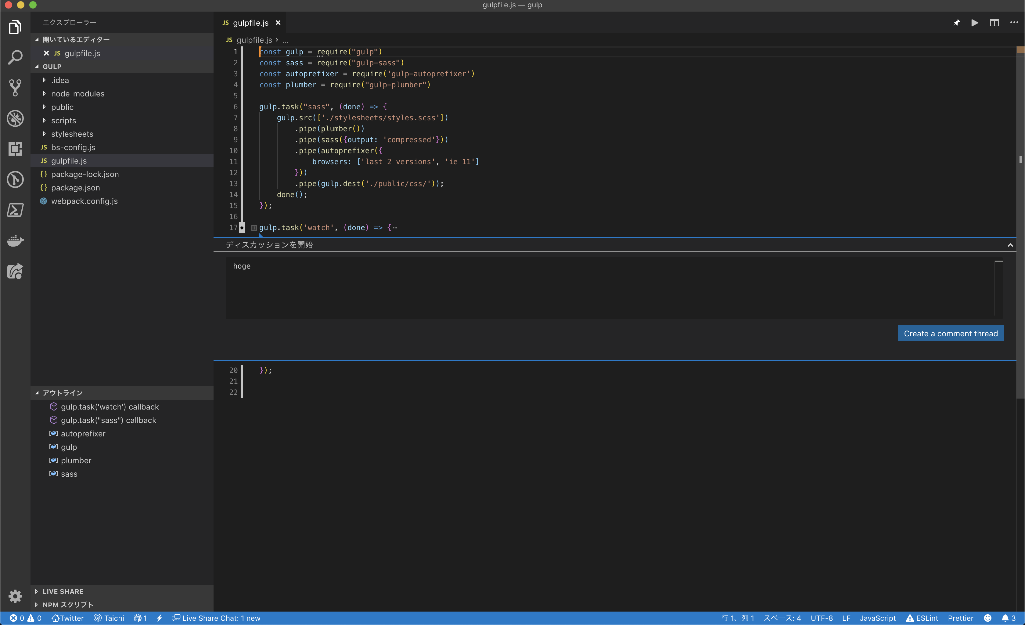
Task: Split the editor to the right
Action: [x=994, y=23]
